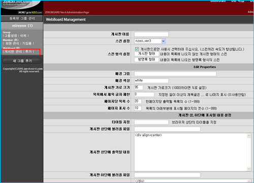Click the textarea scrollbar down arrow
This screenshot has height=183, width=254.
click(x=249, y=169)
